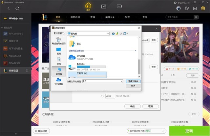Image resolution: width=210 pixels, height=136 pixels.
Task: Select Desktop in dialog sidebar
Action: pyautogui.click(x=59, y=51)
